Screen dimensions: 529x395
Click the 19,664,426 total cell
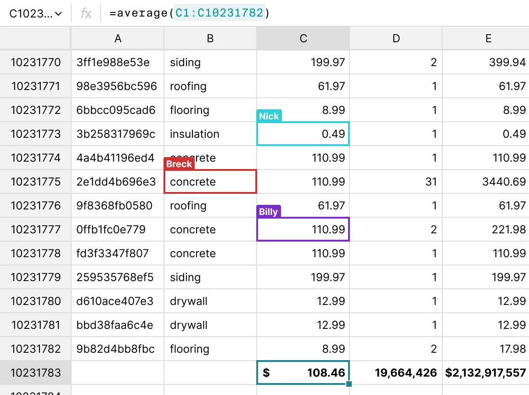(x=396, y=373)
